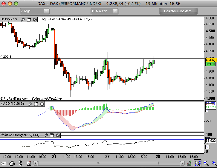Click the RSI value 63,922 label

(211, 141)
